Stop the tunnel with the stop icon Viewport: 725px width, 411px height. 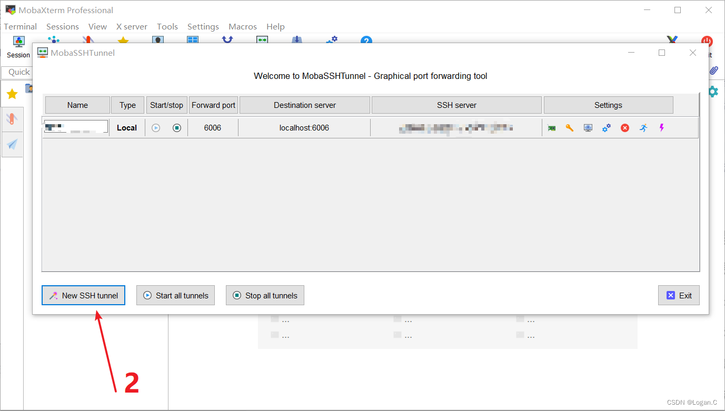[x=177, y=128]
